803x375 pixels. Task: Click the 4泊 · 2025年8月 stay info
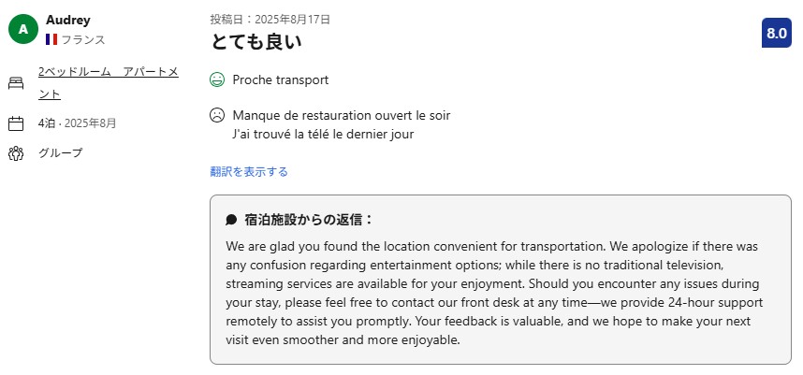77,123
